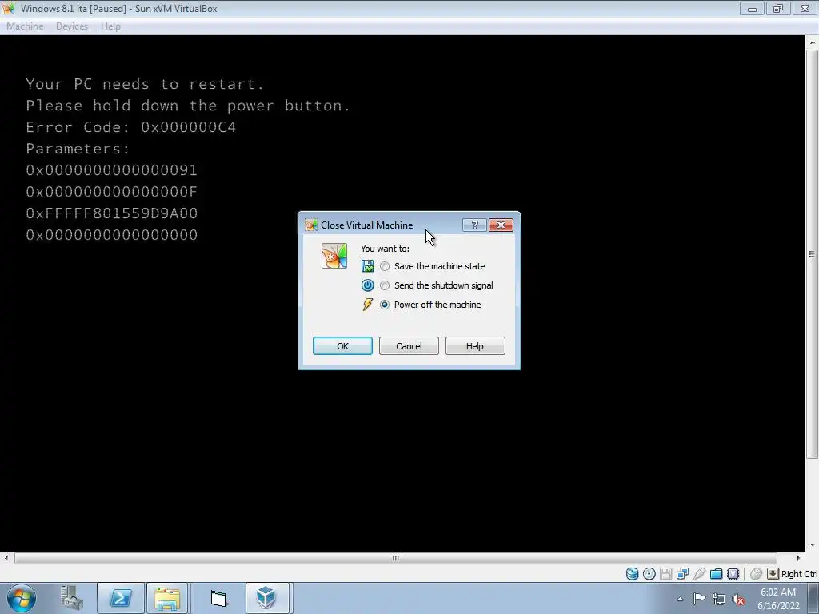819x614 pixels.
Task: Click the network adapters status icon
Action: pyautogui.click(x=683, y=574)
